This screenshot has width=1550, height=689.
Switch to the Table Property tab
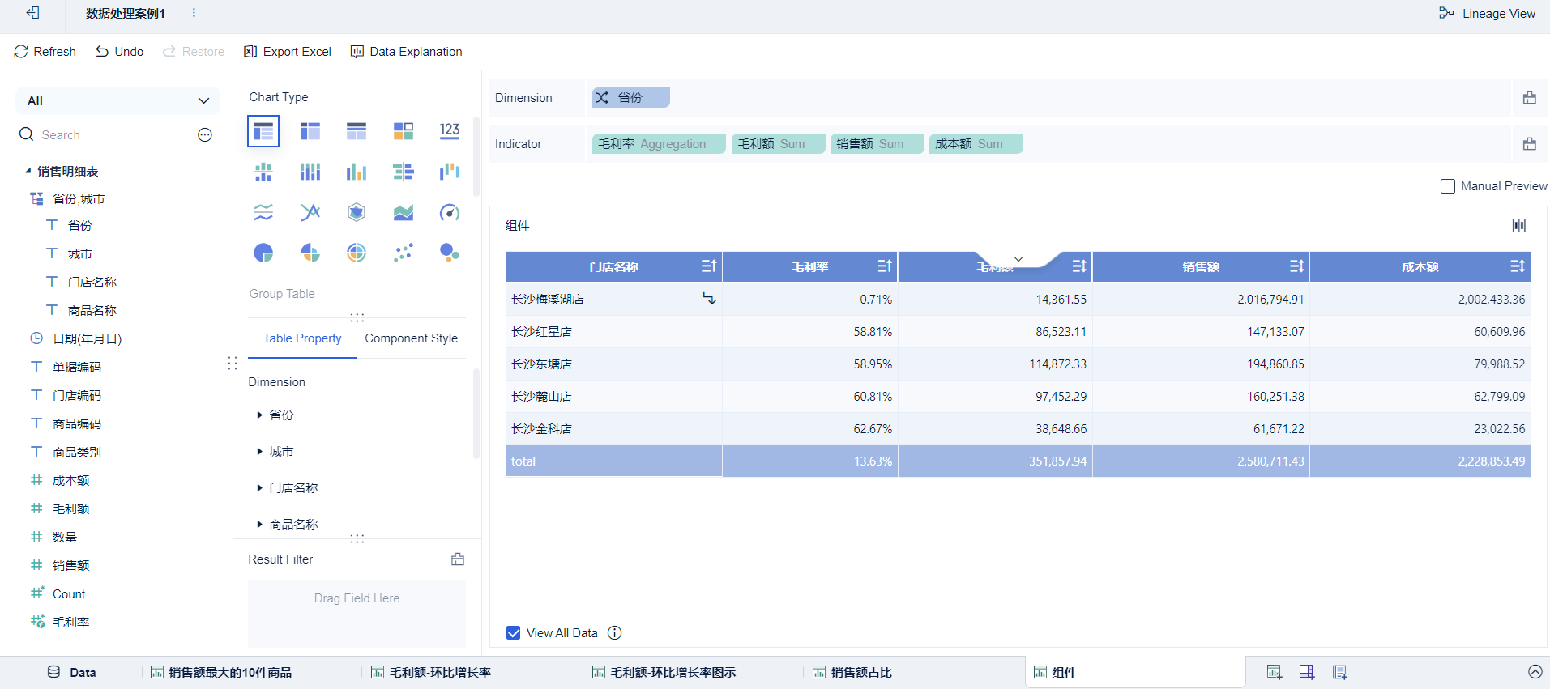pos(302,338)
